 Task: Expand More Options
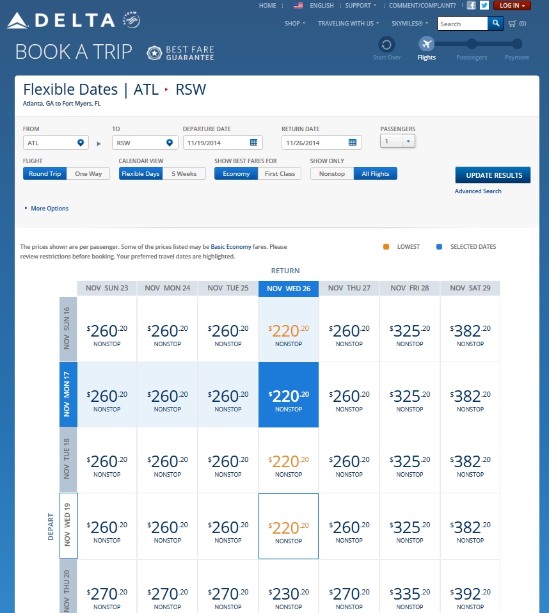[x=49, y=209]
